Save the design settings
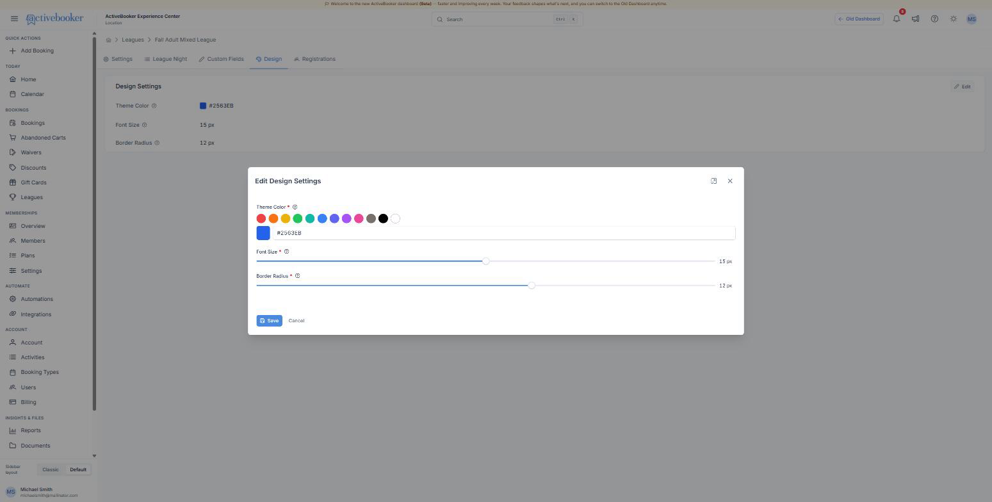The height and width of the screenshot is (502, 992). pyautogui.click(x=269, y=321)
